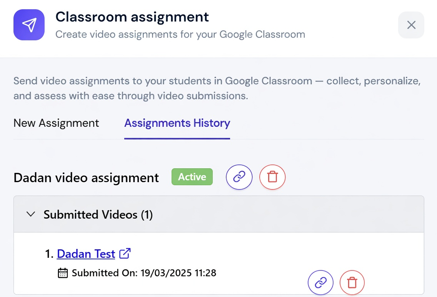Viewport: 437px width, 297px height.
Task: Copy link for Dadan video assignment
Action: point(239,177)
